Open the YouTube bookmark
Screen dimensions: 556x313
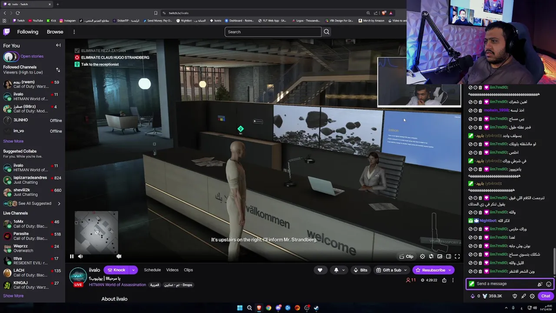[35, 20]
